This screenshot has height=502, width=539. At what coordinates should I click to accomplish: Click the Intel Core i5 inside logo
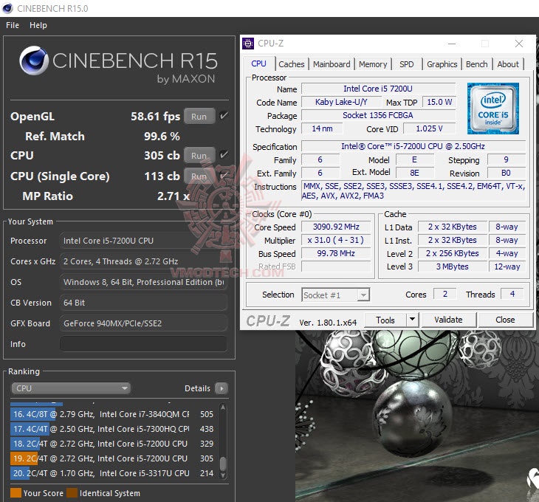pyautogui.click(x=493, y=109)
